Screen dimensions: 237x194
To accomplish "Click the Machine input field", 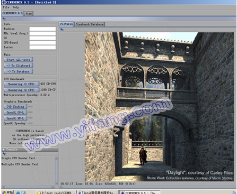I will point(42,29).
